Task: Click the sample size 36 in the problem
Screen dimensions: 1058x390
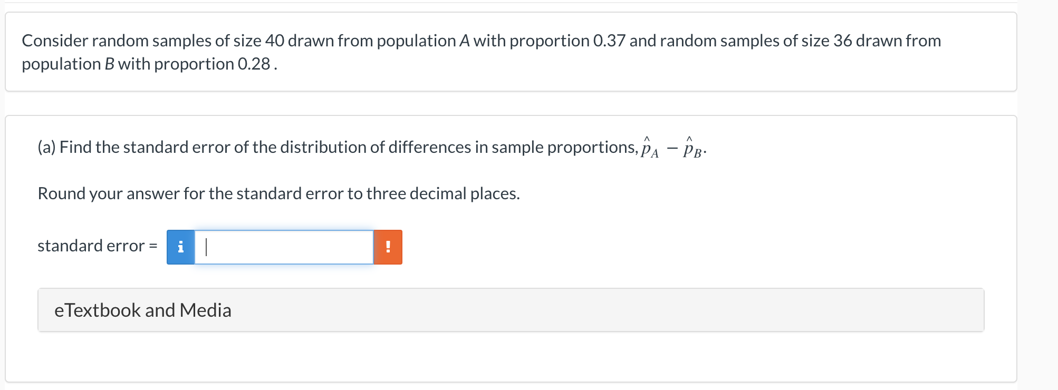Action: tap(842, 41)
